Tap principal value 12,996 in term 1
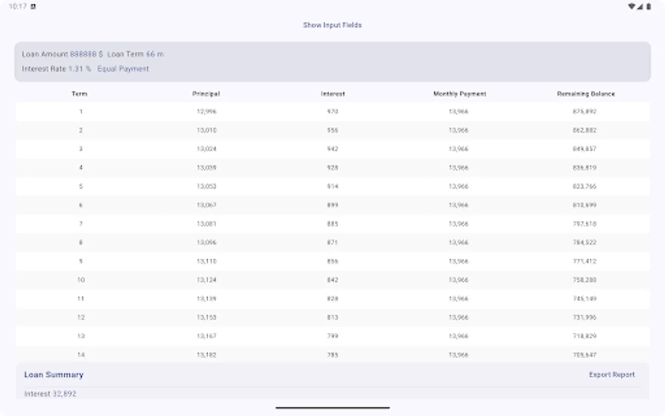The width and height of the screenshot is (665, 416). pyautogui.click(x=206, y=111)
